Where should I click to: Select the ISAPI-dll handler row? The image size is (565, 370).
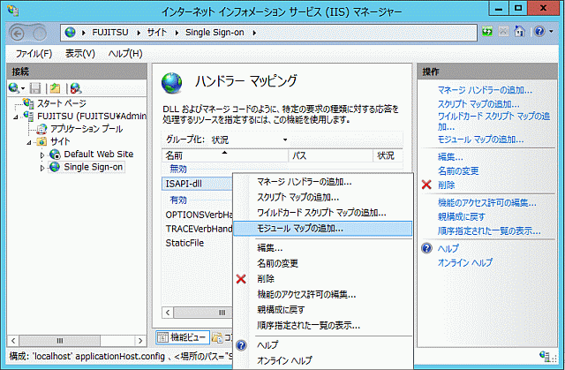tap(198, 184)
